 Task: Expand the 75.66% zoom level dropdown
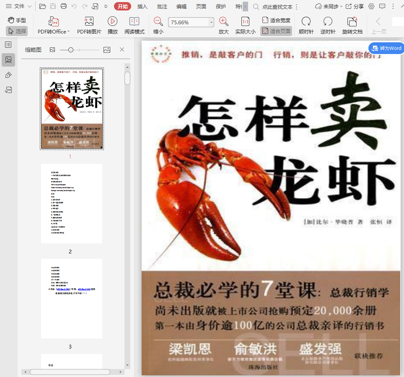211,23
